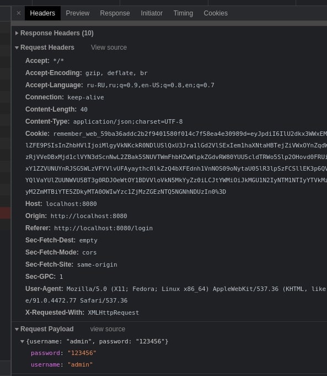Click the Referer header URL value
Image resolution: width=327 pixels, height=376 pixels.
[103, 228]
